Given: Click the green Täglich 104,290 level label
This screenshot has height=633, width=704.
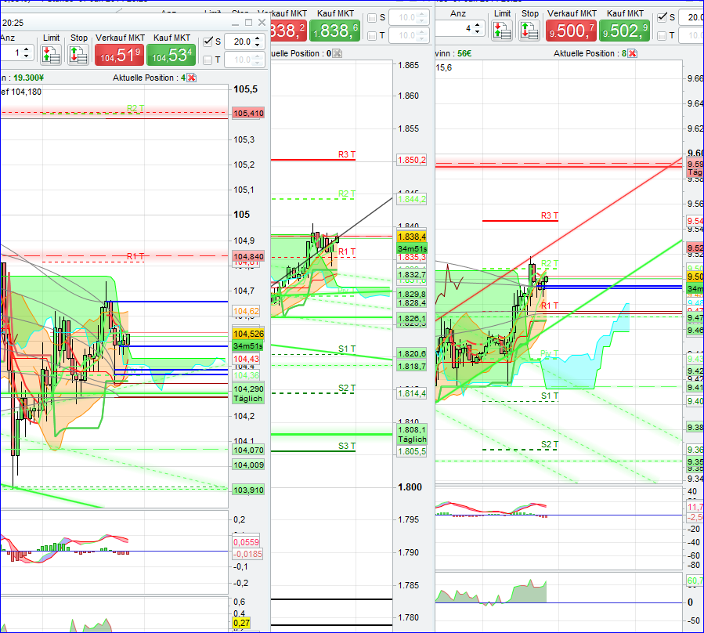Looking at the screenshot, I should [x=248, y=393].
